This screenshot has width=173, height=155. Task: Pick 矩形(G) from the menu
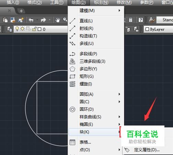pyautogui.click(x=96, y=76)
